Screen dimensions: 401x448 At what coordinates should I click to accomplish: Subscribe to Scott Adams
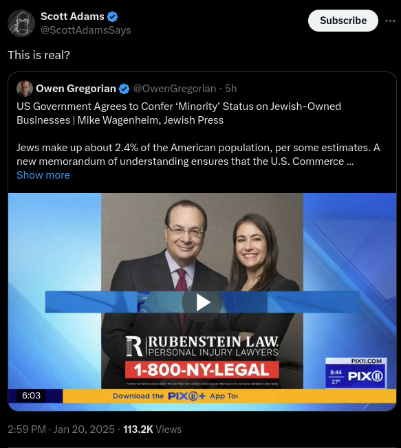(x=343, y=21)
